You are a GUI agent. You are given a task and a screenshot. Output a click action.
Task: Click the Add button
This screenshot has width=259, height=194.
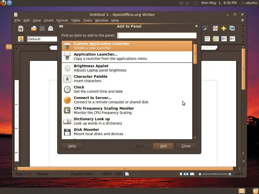coord(163,146)
